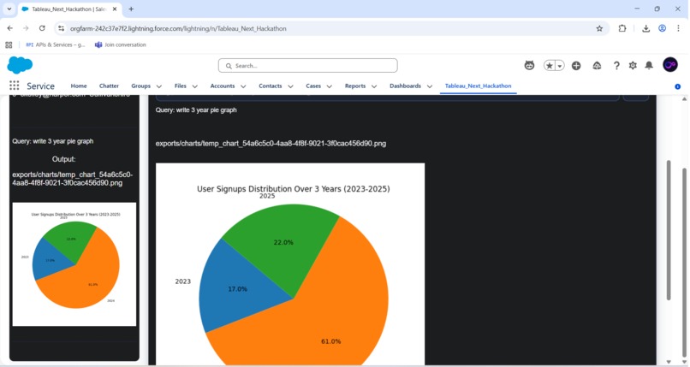Screen dimensions: 690x367
Task: Open the bookmarks bar apps grid icon
Action: point(9,44)
